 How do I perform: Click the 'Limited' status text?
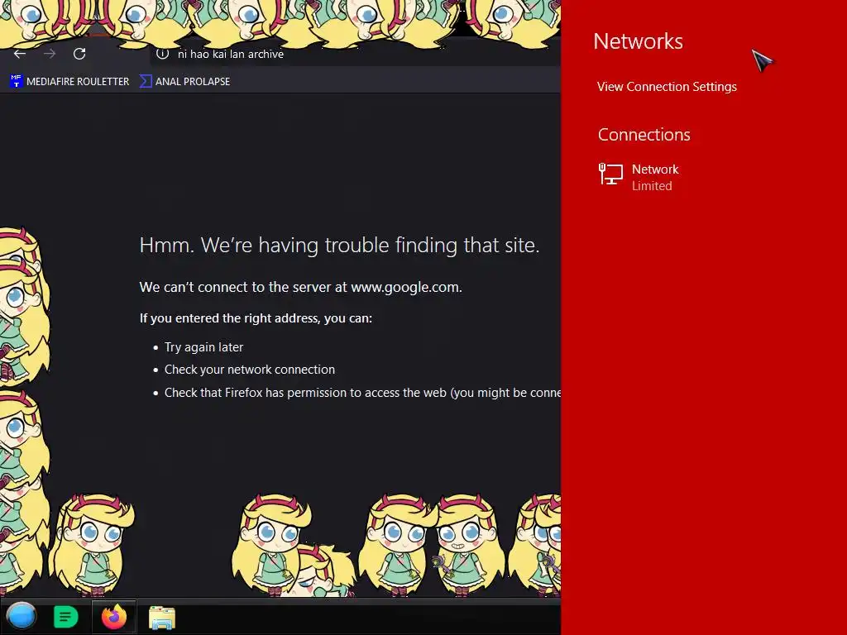tap(652, 186)
